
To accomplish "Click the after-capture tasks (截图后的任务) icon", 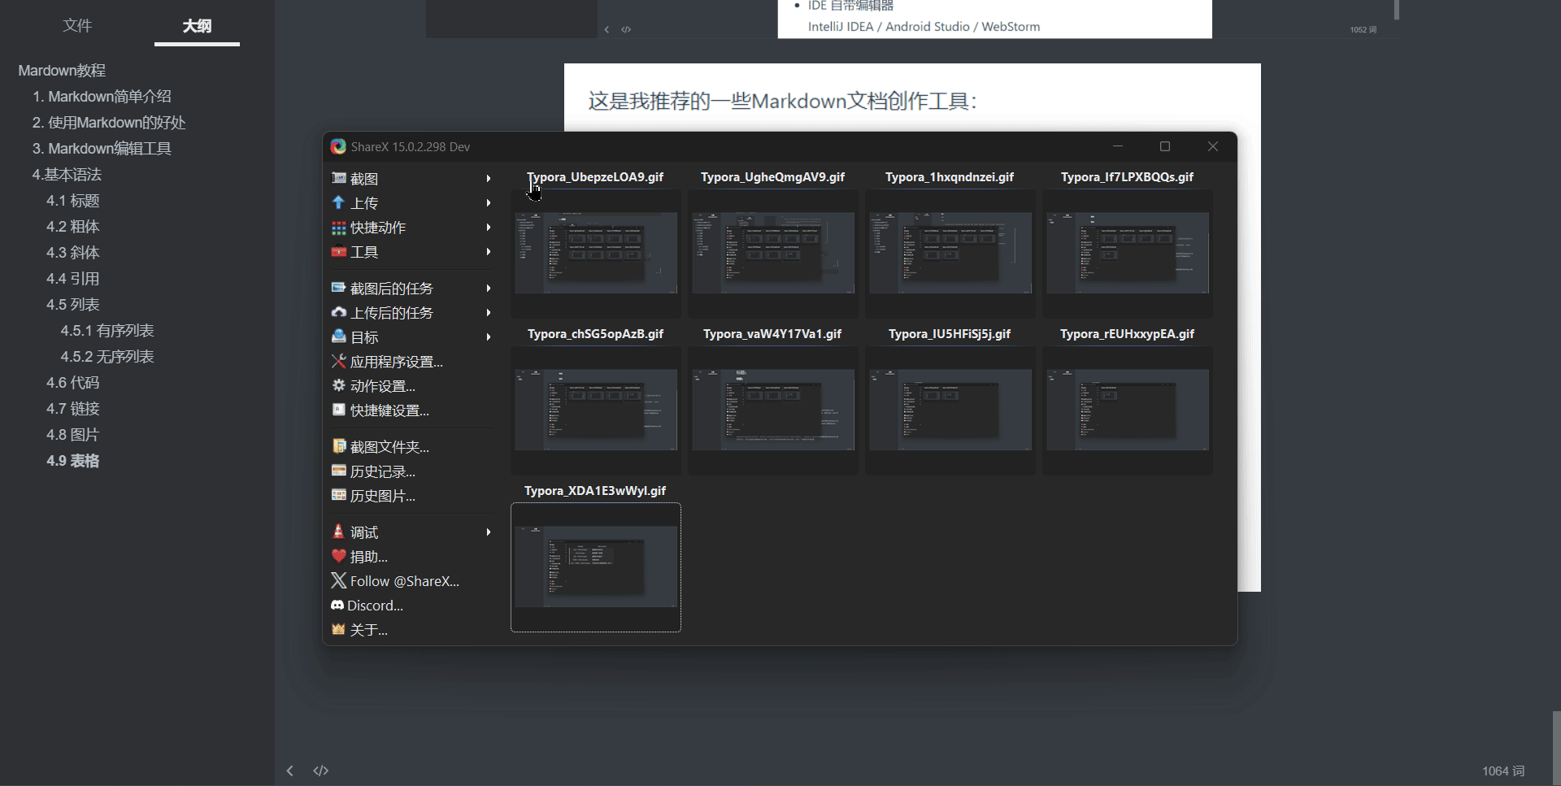I will pyautogui.click(x=339, y=288).
